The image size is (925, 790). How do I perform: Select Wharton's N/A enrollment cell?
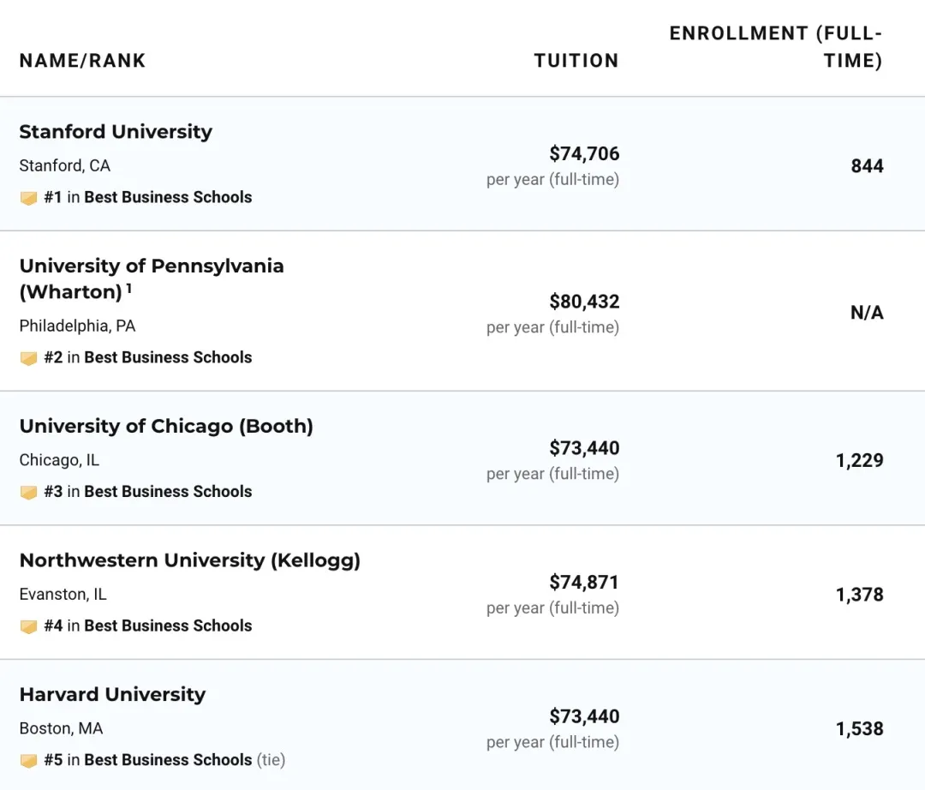(x=866, y=313)
